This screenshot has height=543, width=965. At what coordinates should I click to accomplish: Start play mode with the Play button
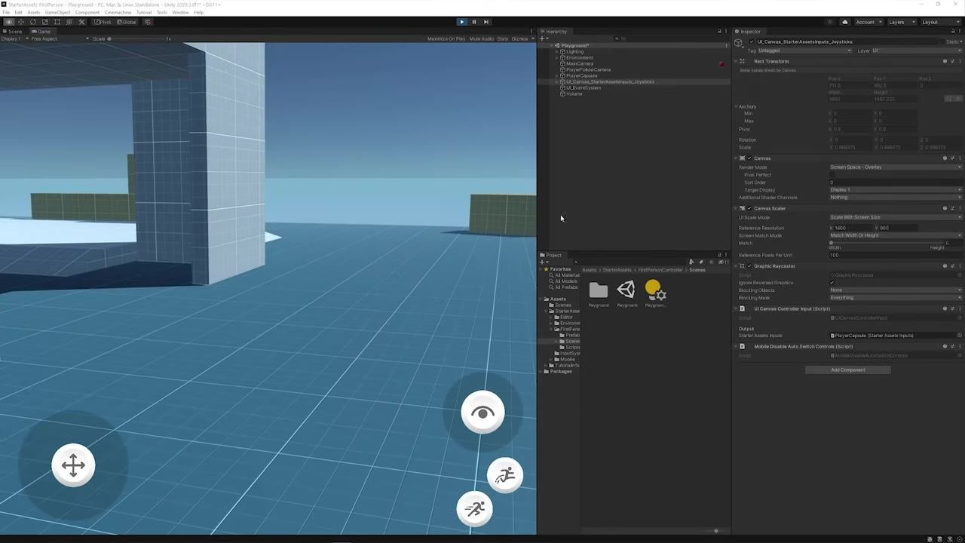coord(462,22)
